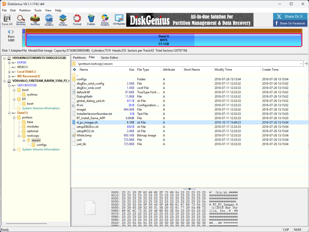Sort files by the Modify Time column
Screen dimensions: 309x232
223,69
